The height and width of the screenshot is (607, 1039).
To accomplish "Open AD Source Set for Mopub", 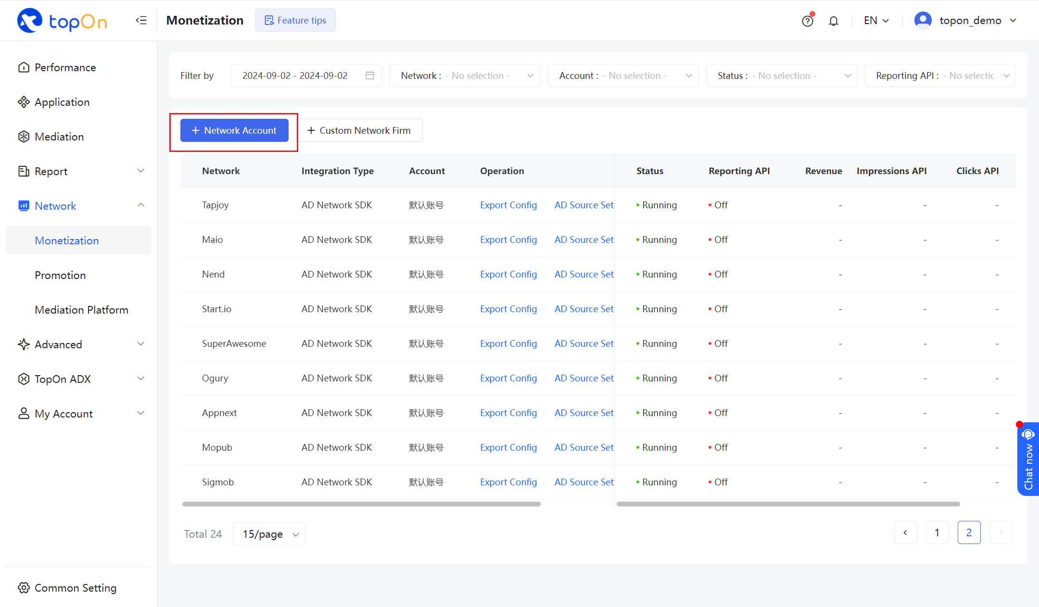I will pos(584,447).
